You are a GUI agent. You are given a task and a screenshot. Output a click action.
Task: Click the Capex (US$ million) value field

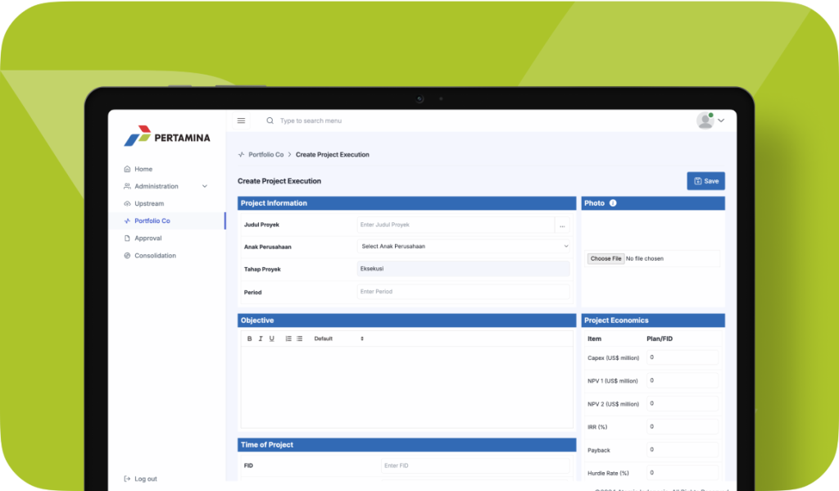coord(683,357)
